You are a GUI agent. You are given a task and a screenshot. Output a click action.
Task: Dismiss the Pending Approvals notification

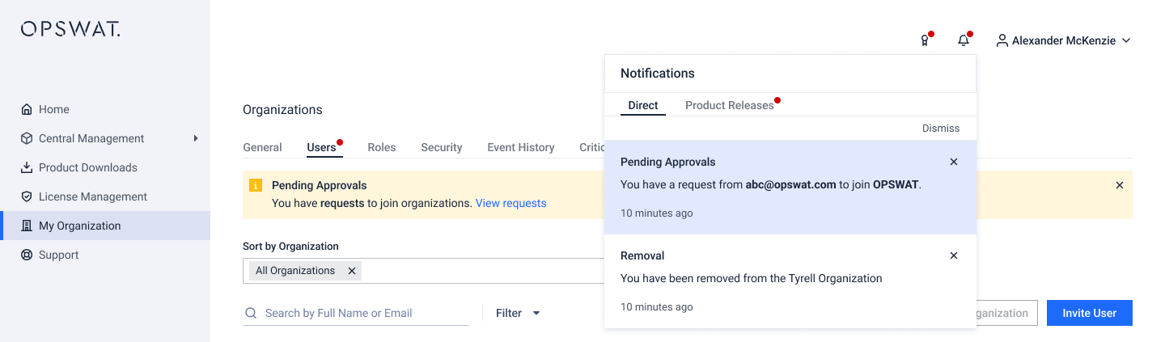(953, 162)
